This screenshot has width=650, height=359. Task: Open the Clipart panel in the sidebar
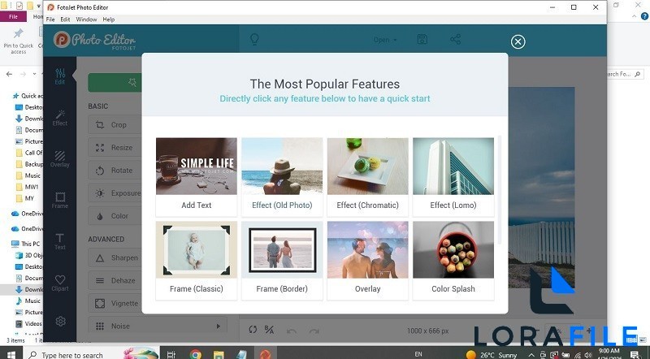tap(59, 283)
